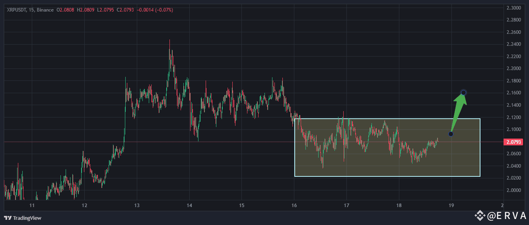The height and width of the screenshot is (225, 529).
Task: Click the Binance logo beside @ERVA
Action: [x=480, y=216]
